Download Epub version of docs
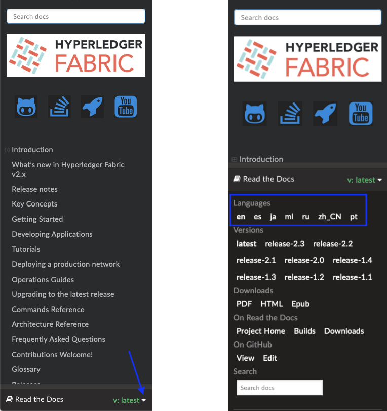Screen dimensions: 387x411 click(300, 304)
